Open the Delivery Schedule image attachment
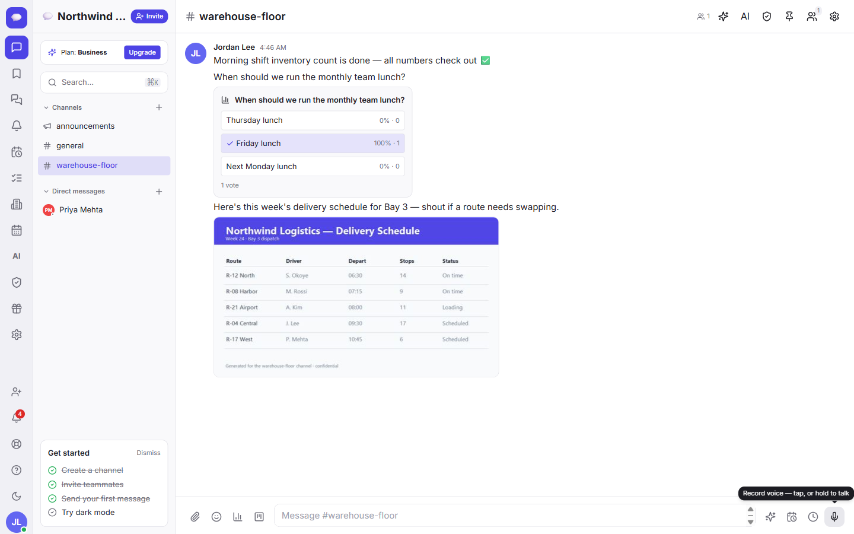Viewport: 854px width, 534px height. point(356,297)
